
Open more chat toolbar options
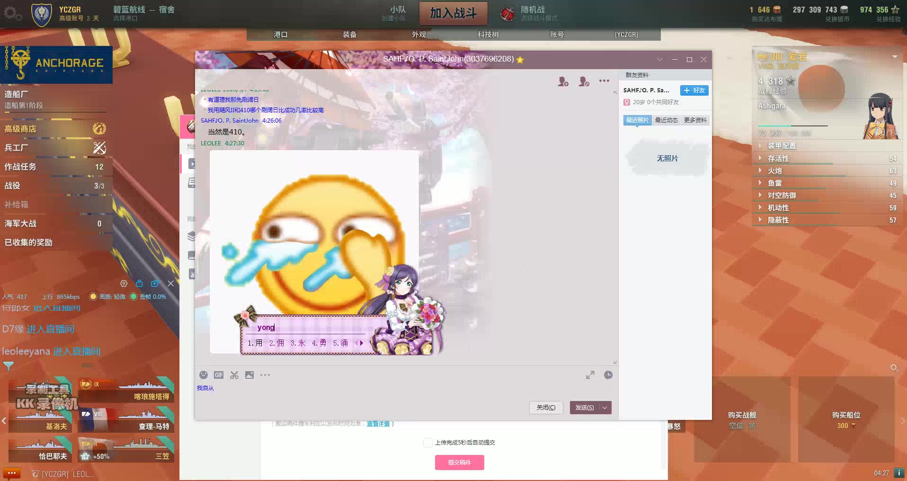(265, 375)
